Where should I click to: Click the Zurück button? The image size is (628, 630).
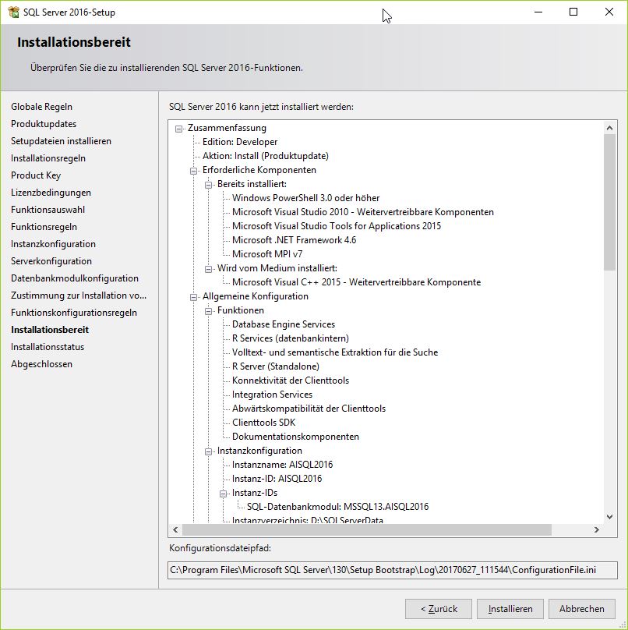[x=439, y=609]
